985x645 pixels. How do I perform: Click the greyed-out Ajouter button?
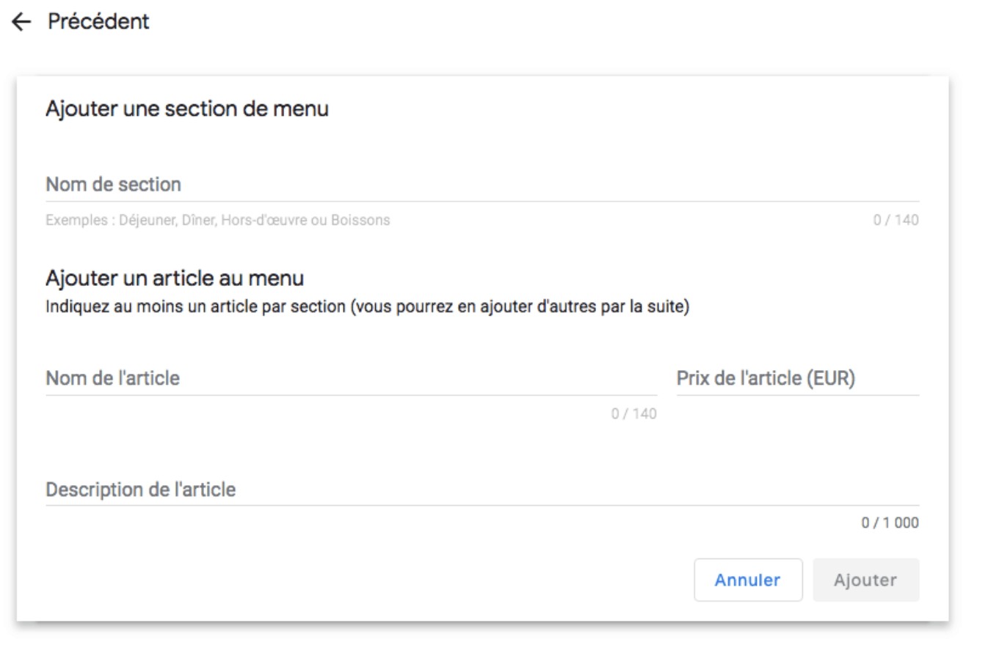[x=866, y=580]
